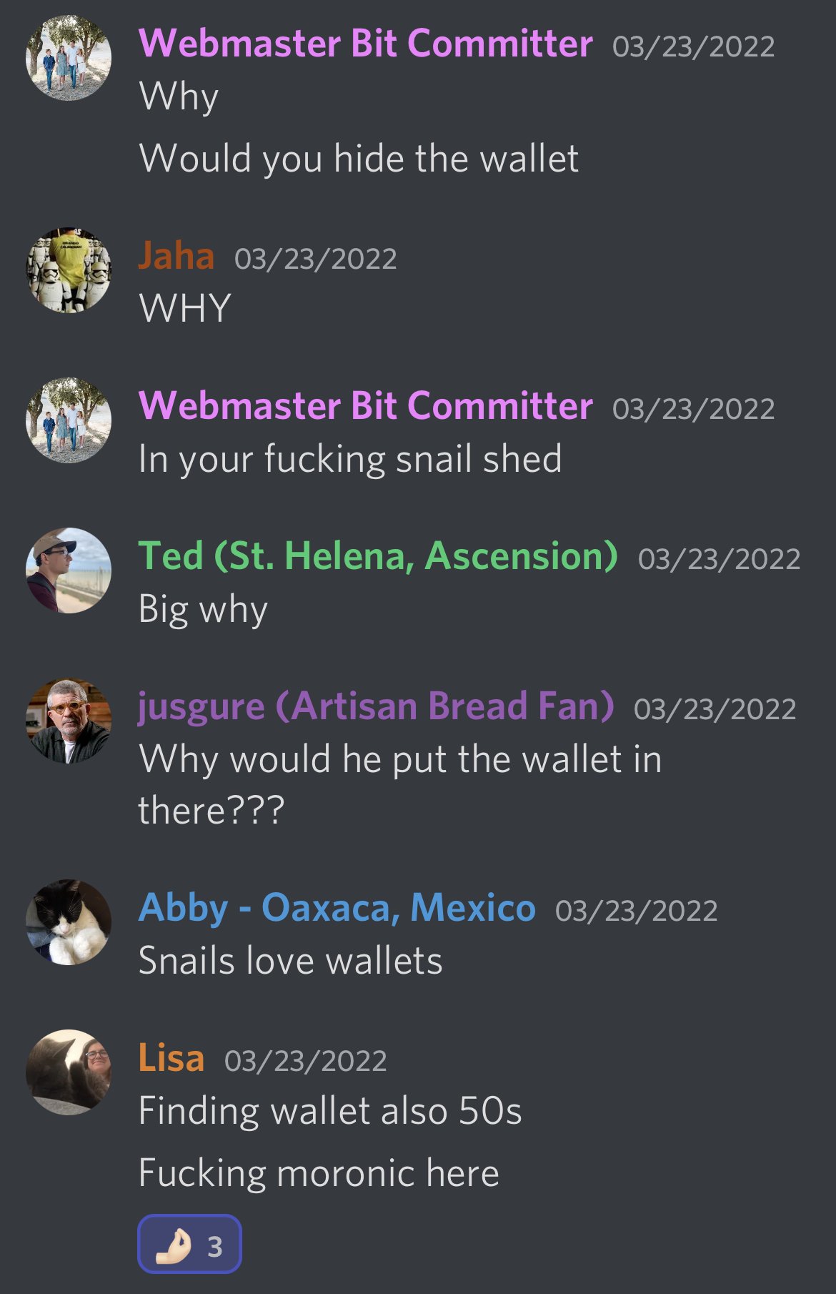Click the "Finding wallet also 50s" message
This screenshot has width=836, height=1294.
tap(330, 1111)
